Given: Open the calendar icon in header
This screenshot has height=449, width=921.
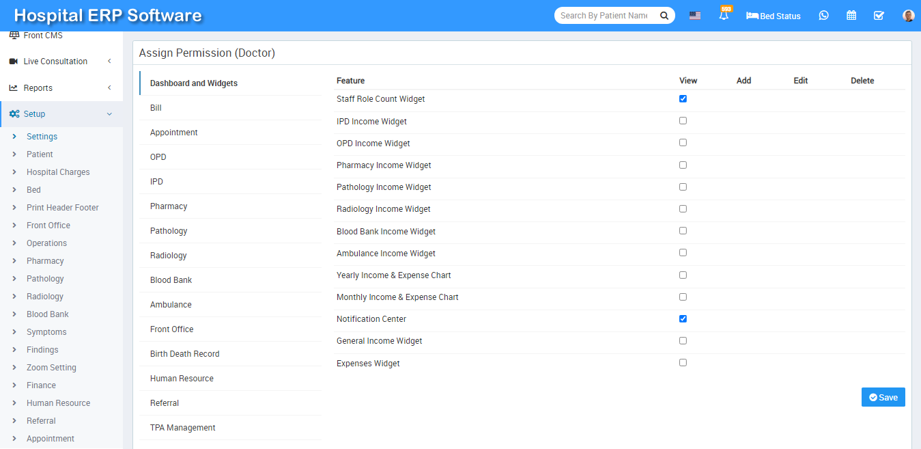Looking at the screenshot, I should pyautogui.click(x=851, y=16).
